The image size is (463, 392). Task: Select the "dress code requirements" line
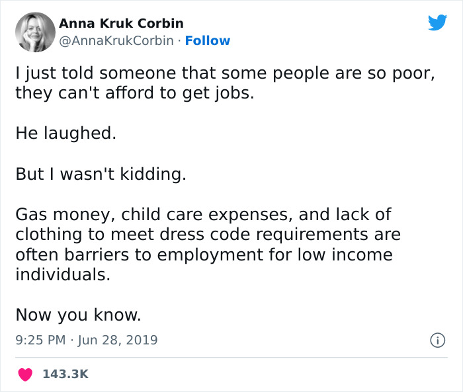(x=208, y=235)
